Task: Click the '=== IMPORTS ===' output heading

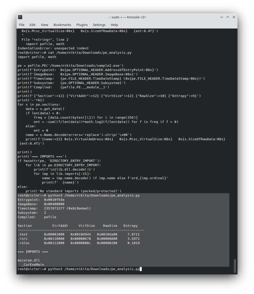Action: [x=33, y=252]
